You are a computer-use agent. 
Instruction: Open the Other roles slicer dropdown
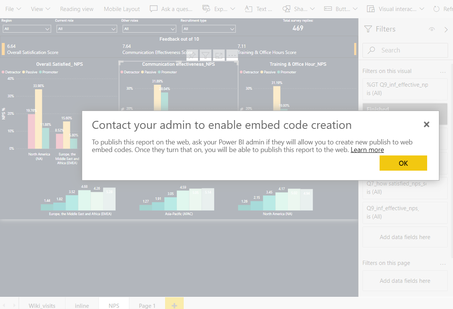point(149,29)
